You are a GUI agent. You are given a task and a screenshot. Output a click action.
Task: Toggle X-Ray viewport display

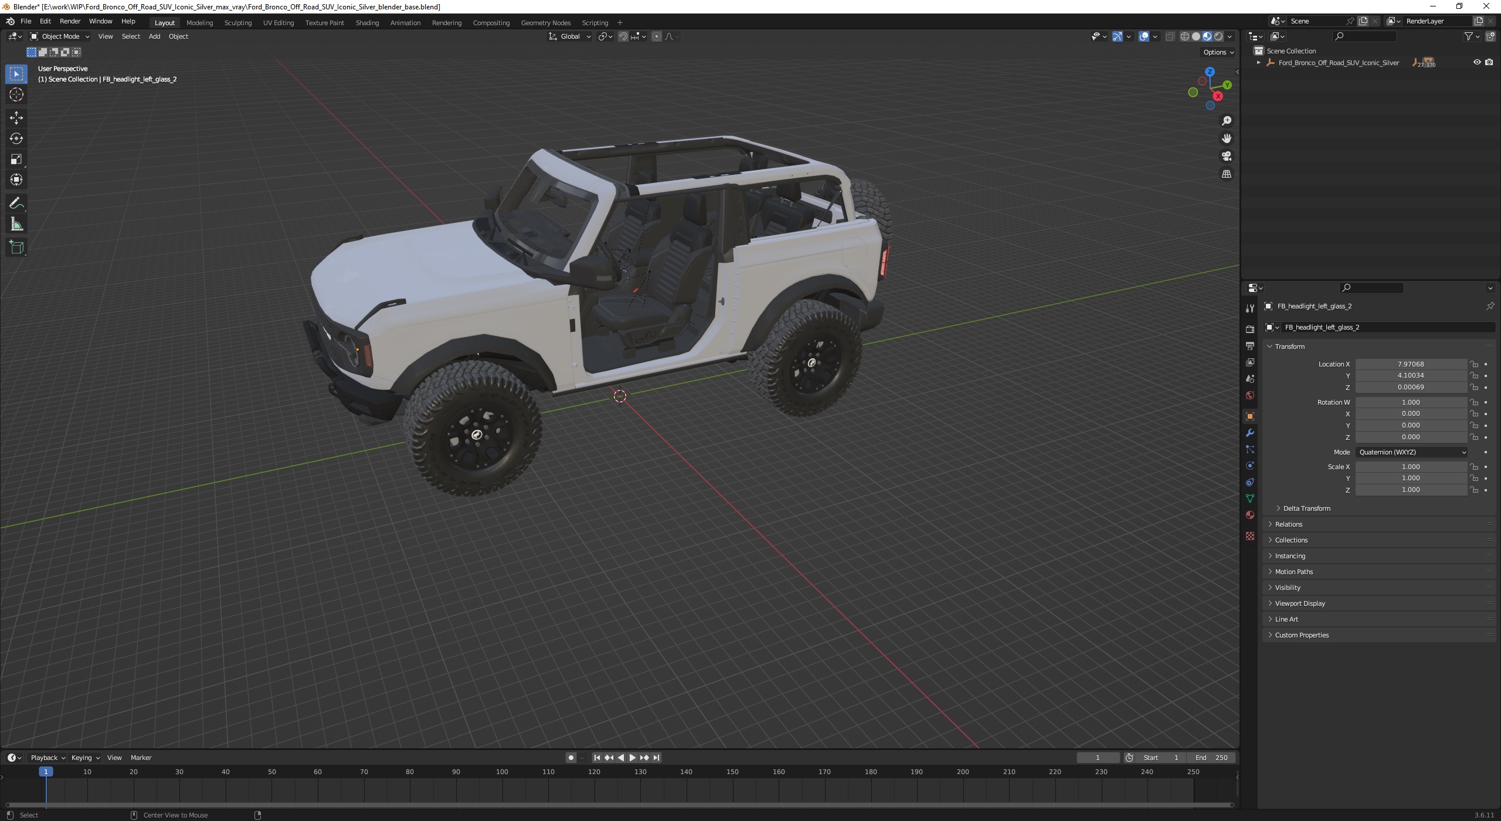point(1170,36)
